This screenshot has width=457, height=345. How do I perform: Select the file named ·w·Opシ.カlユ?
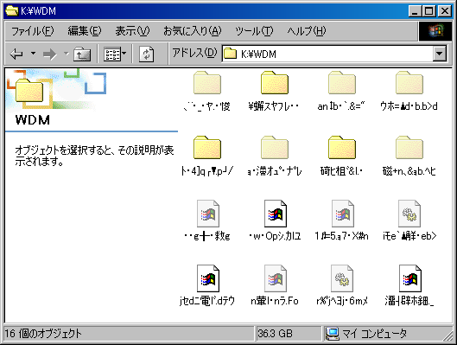click(275, 220)
